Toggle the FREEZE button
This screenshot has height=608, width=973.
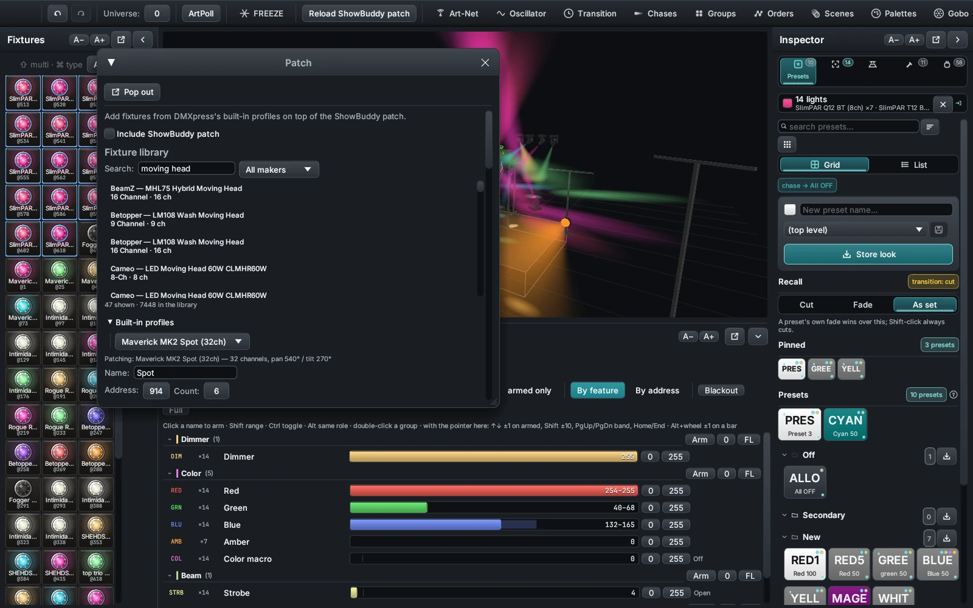coord(261,13)
